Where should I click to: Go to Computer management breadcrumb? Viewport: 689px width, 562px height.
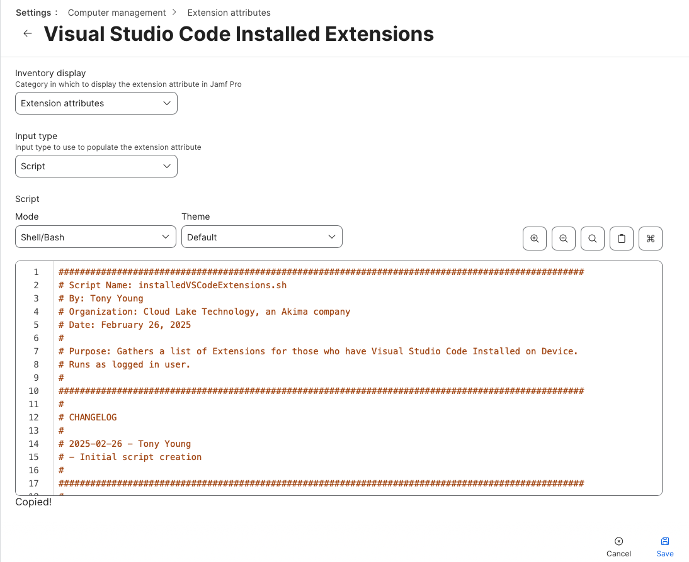(x=117, y=13)
